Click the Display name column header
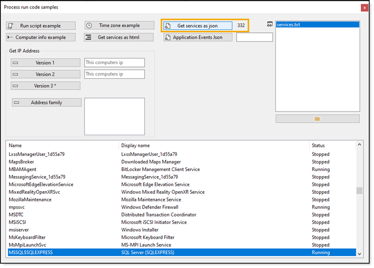This screenshot has width=374, height=268. [x=214, y=145]
